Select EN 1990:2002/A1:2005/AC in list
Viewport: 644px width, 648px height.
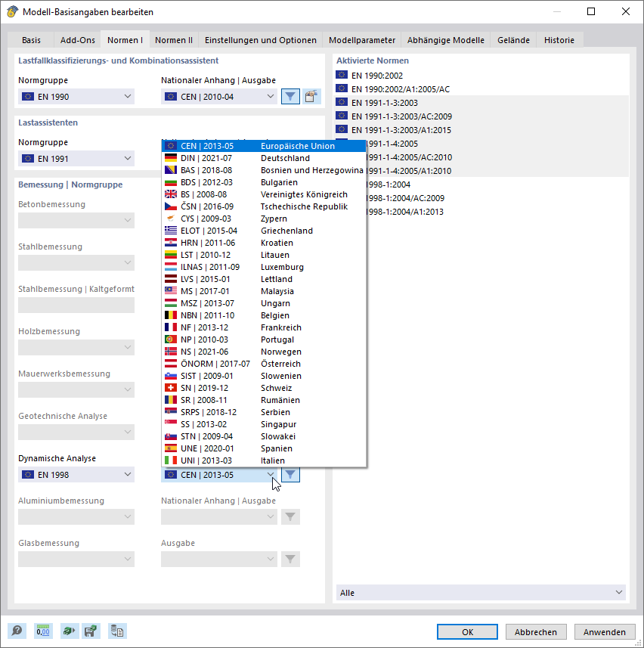tap(482, 89)
